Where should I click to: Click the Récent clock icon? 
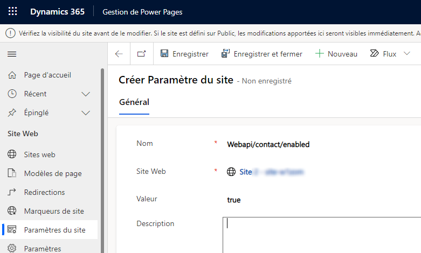(x=12, y=94)
